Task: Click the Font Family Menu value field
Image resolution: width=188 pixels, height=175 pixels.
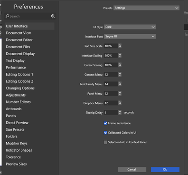Action: (x=111, y=84)
